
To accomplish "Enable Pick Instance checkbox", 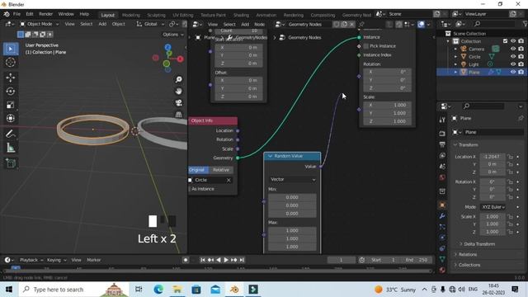I will [x=366, y=46].
